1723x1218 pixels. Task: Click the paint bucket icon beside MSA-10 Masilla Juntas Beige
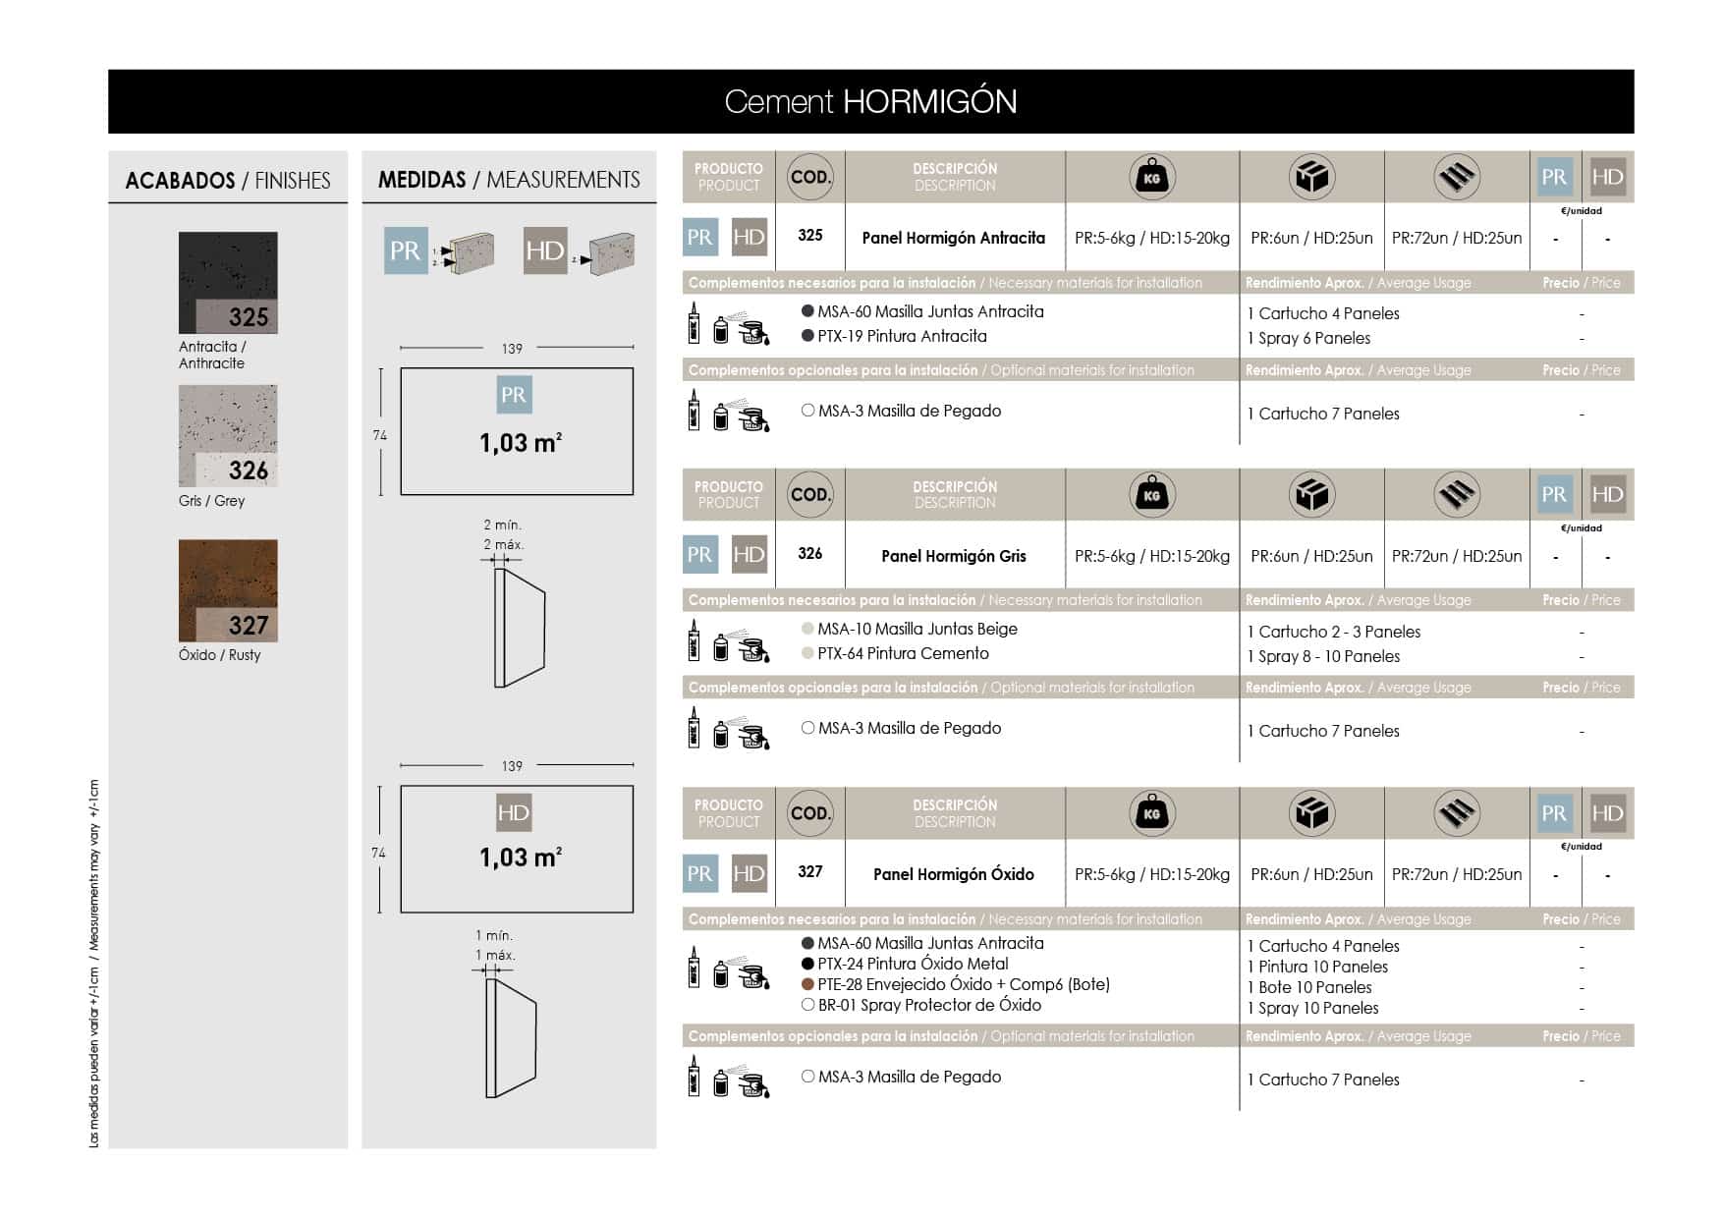(x=754, y=646)
